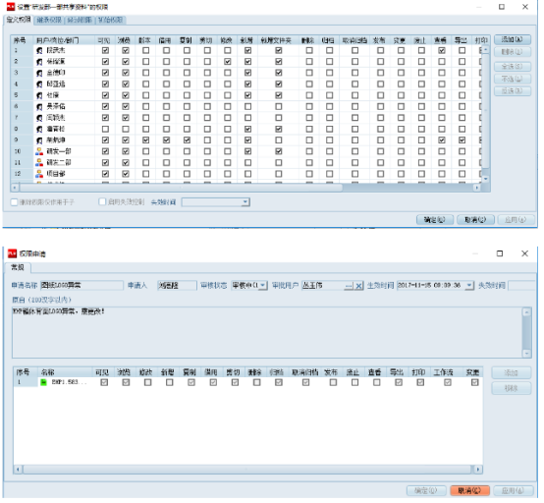Screen dimensions: 544x503
Task: Select the 常规 tab in 权限申请
Action: coord(18,267)
